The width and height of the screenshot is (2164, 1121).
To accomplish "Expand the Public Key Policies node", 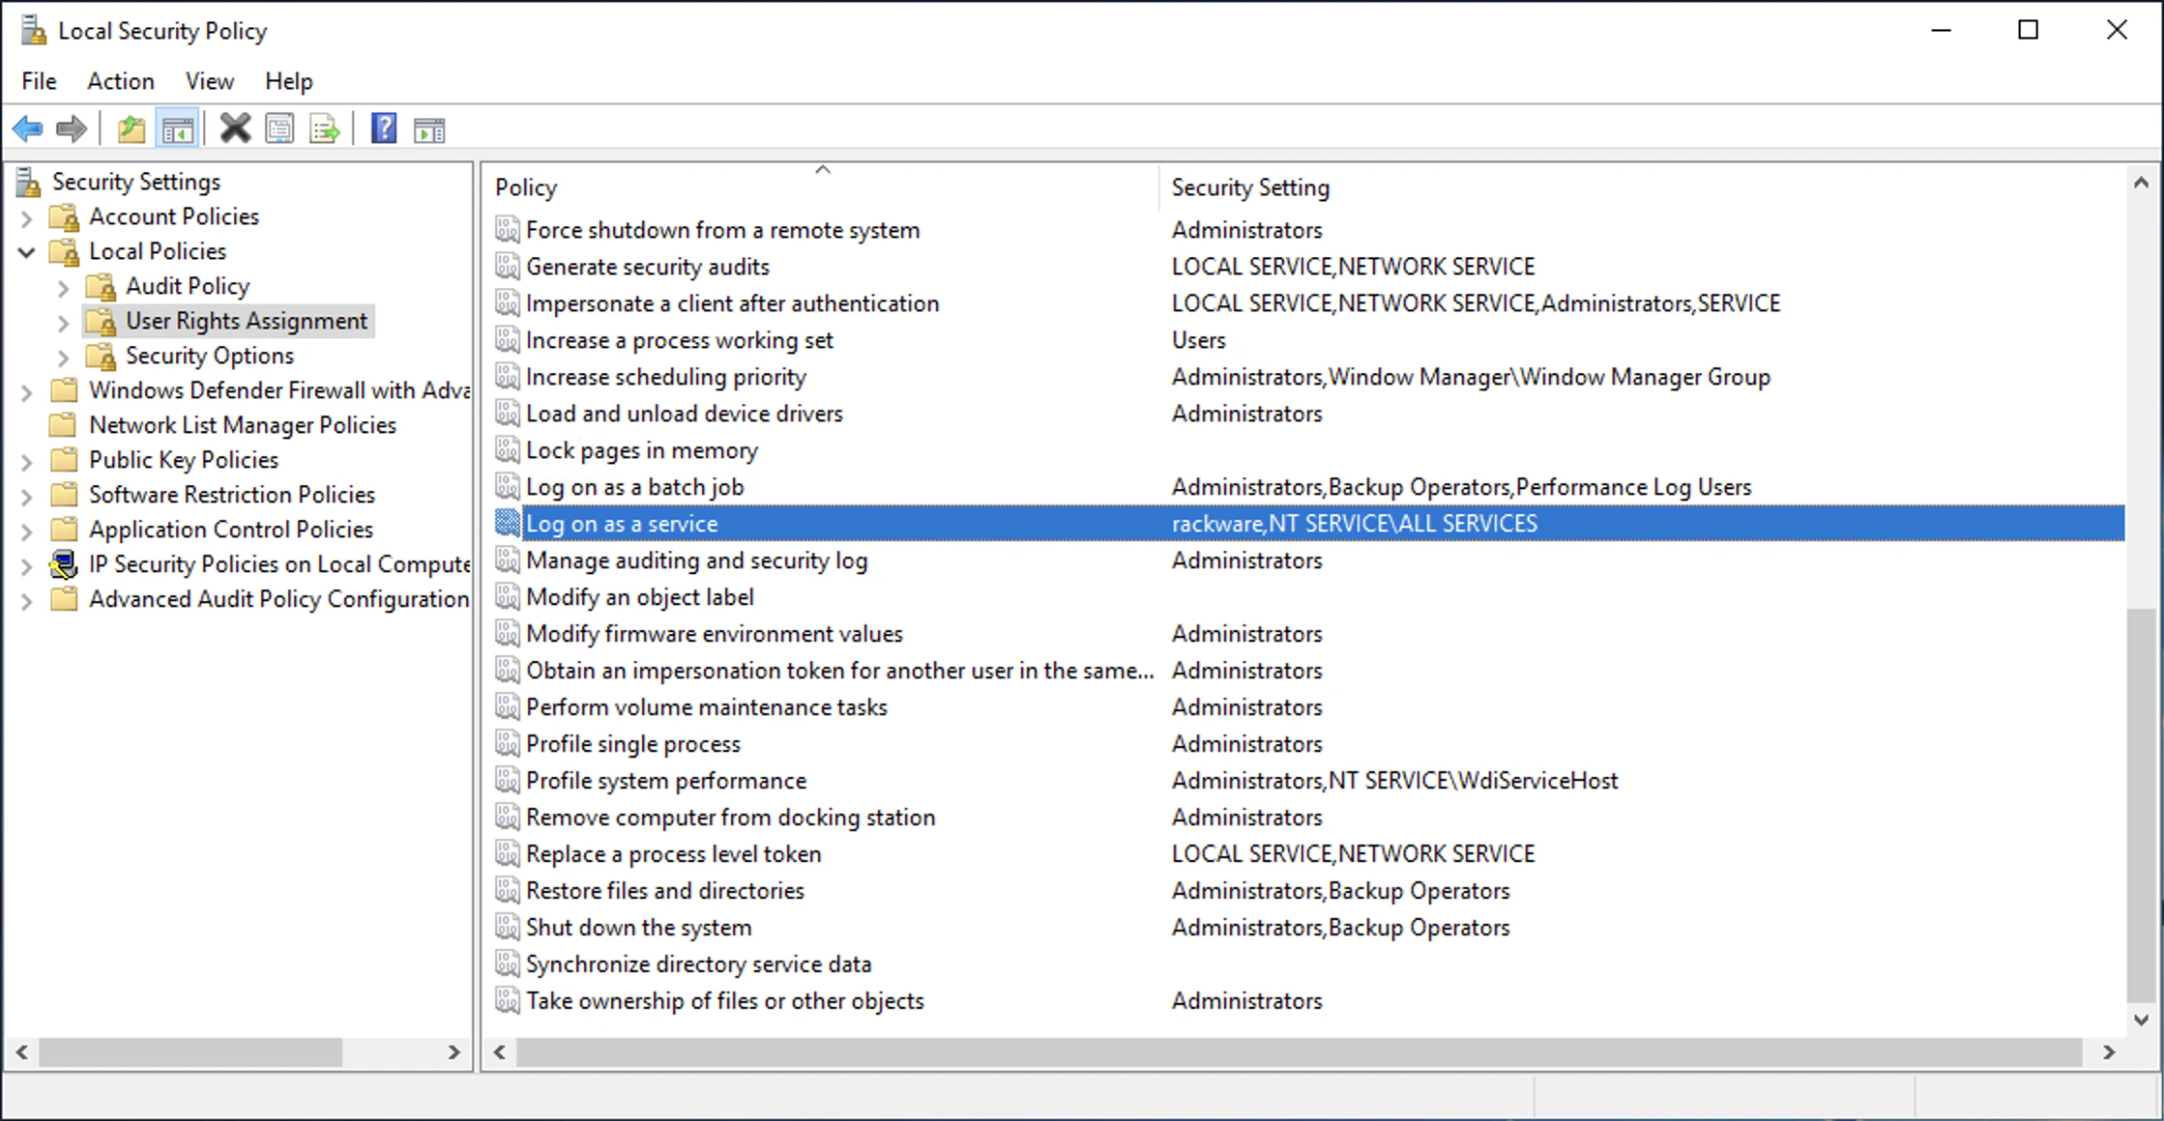I will click(27, 463).
